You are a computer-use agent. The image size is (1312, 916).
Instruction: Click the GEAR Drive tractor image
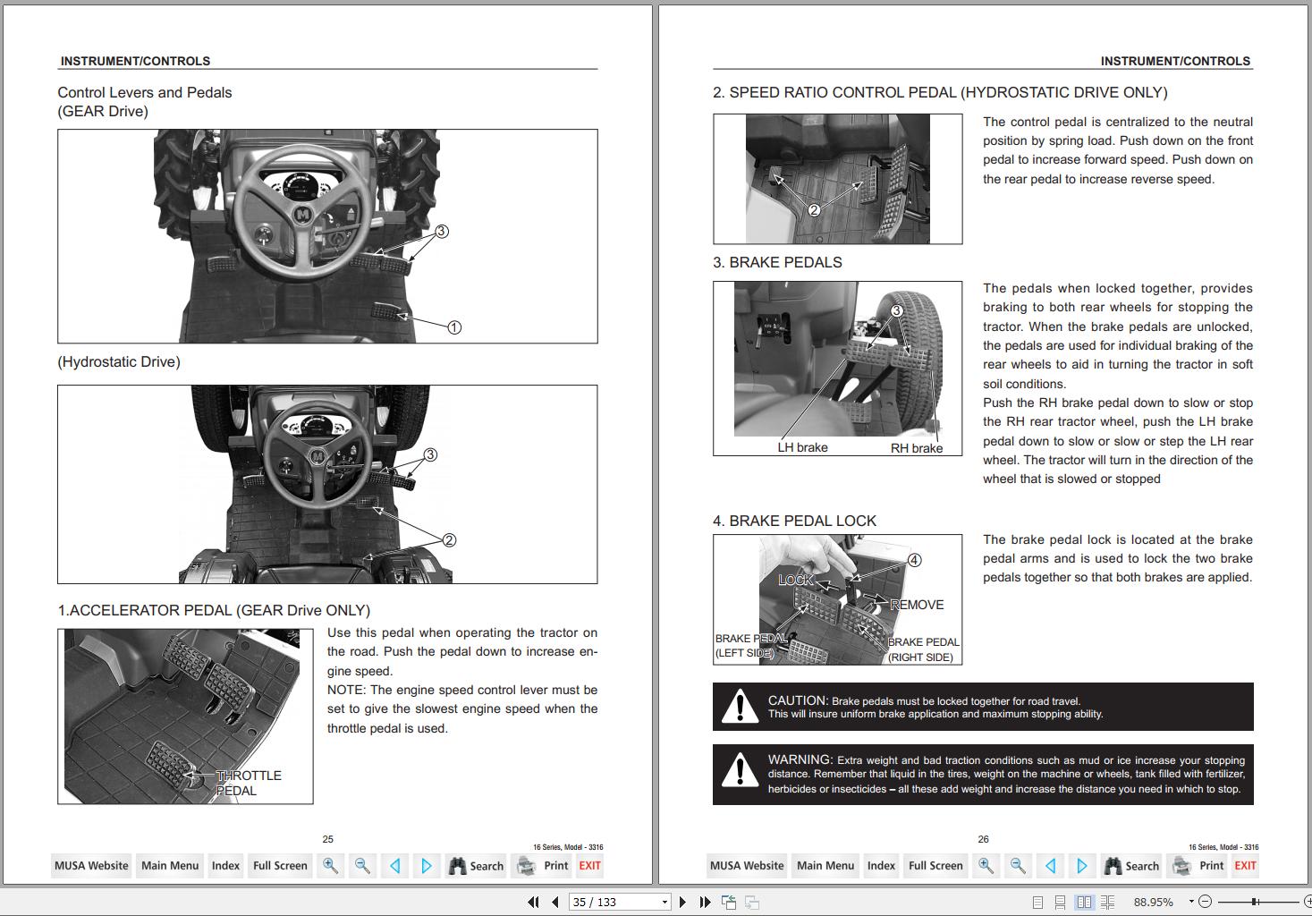pyautogui.click(x=327, y=236)
